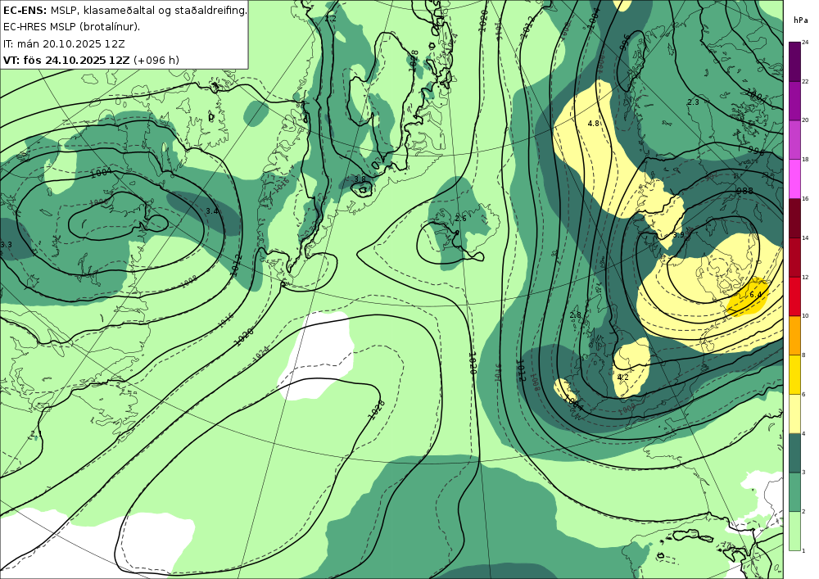Click the legend tick label 16
Viewport: 819px width, 579px height.
click(805, 199)
